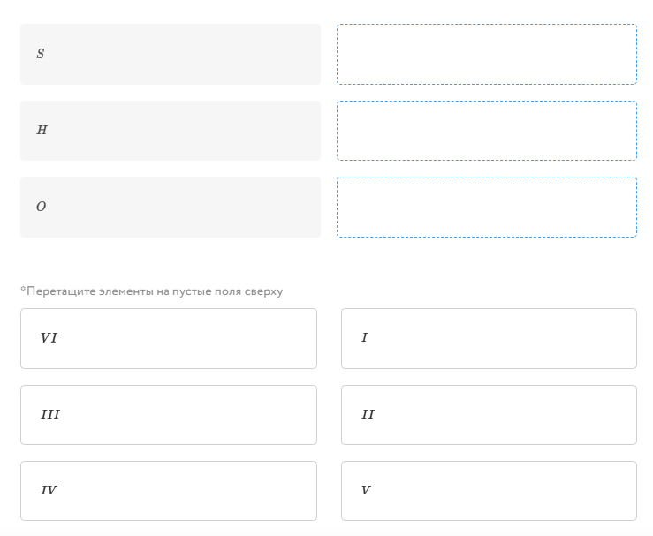This screenshot has width=653, height=536.
Task: Click the Roman numeral II text
Action: [x=368, y=415]
